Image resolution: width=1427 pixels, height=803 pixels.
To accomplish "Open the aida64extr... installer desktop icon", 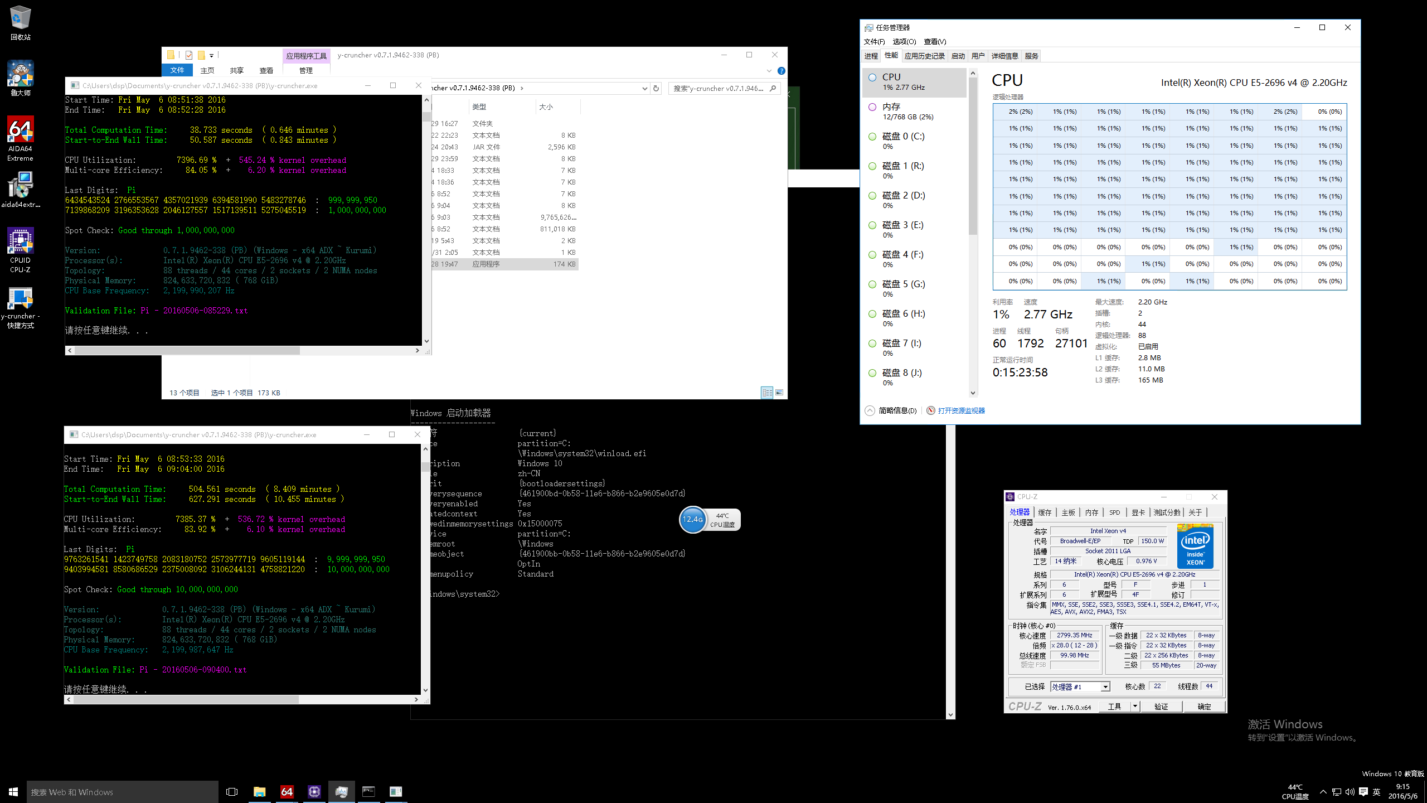I will click(x=21, y=190).
